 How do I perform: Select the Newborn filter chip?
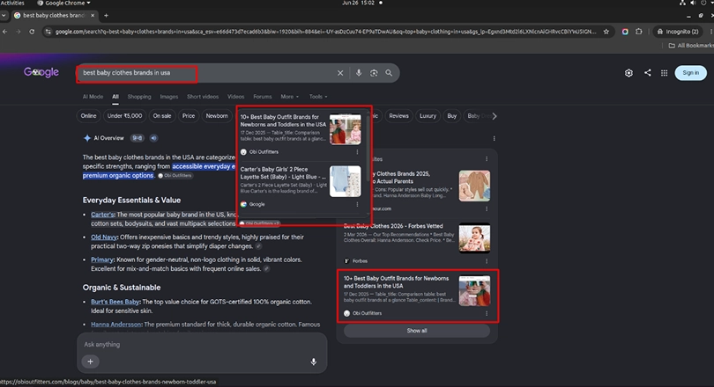coord(217,116)
